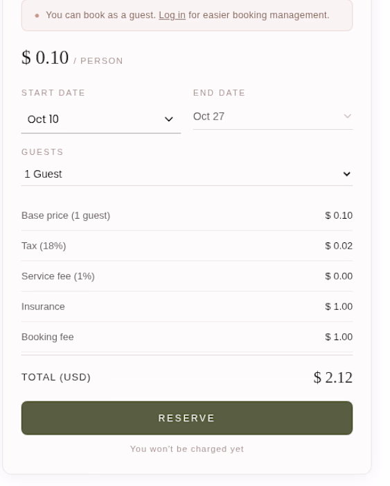The image size is (390, 486).
Task: Click the $ 0.10 per person price
Action: point(45,58)
